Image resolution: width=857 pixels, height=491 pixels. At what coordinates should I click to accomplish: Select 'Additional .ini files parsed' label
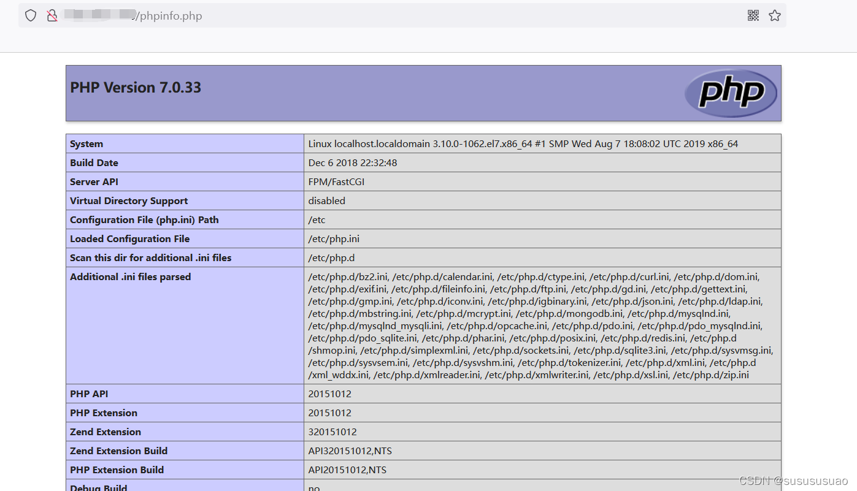pyautogui.click(x=130, y=277)
